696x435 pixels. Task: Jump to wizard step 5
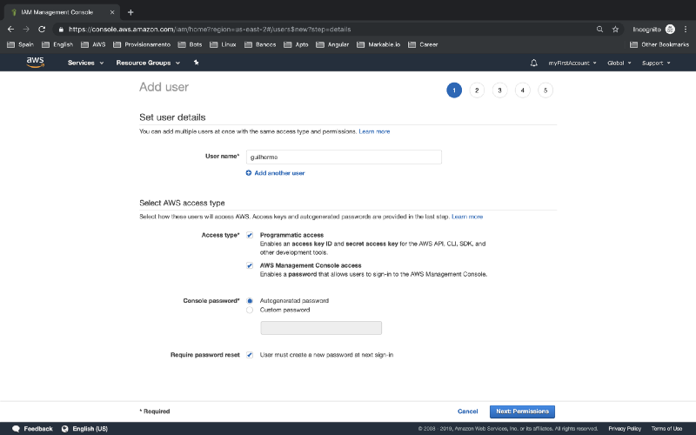(x=545, y=90)
